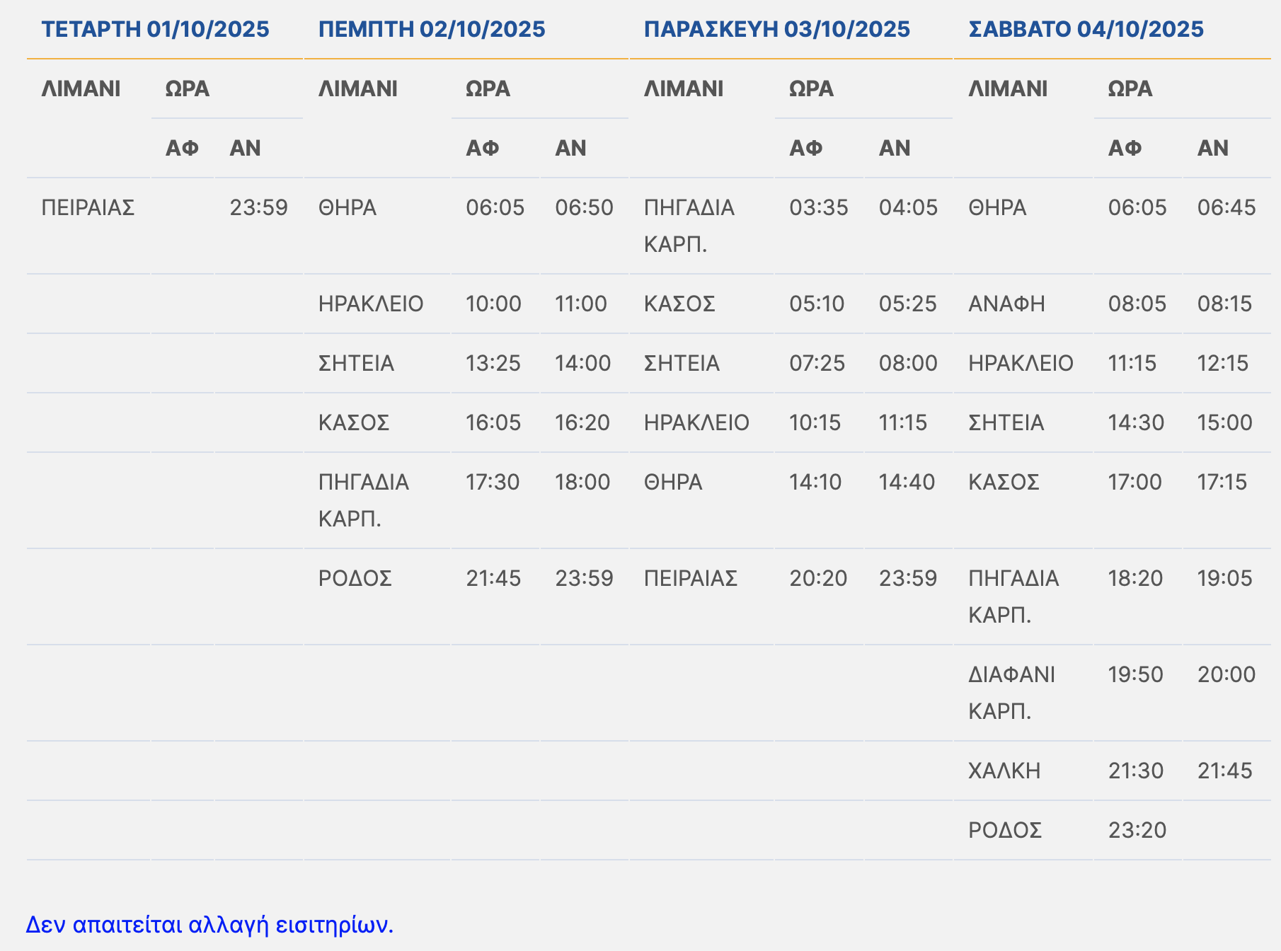Viewport: 1281px width, 951px height.
Task: Select the 18:00 ΠΗΓΑΔΙΑ departure on Thursday
Action: (x=582, y=482)
